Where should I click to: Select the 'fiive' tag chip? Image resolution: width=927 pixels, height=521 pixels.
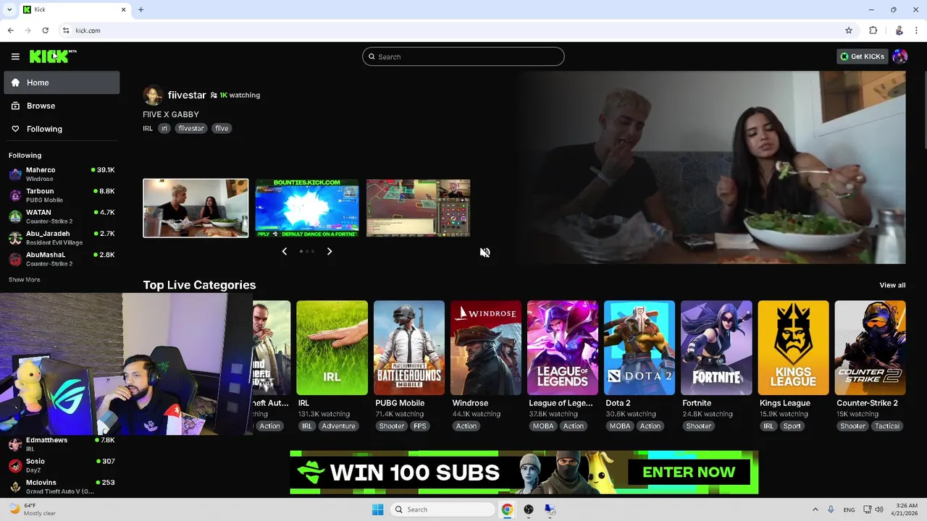[222, 128]
